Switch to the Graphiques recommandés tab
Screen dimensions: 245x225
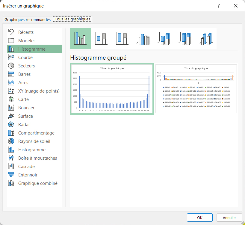28,19
